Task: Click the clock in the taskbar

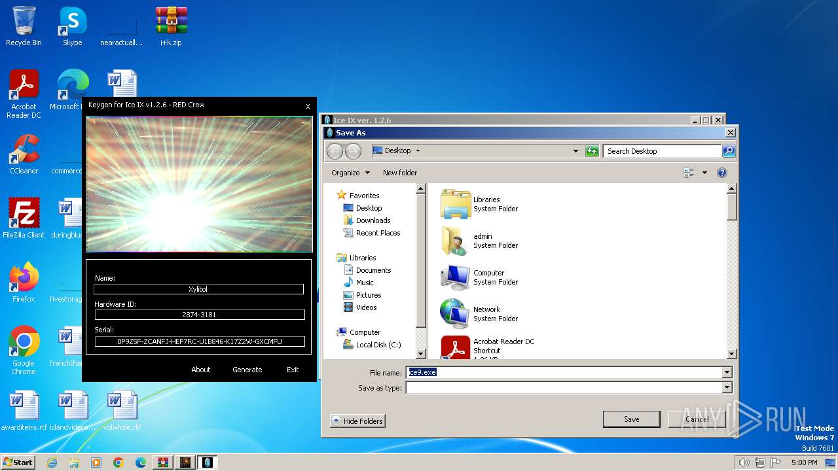Action: [x=804, y=462]
